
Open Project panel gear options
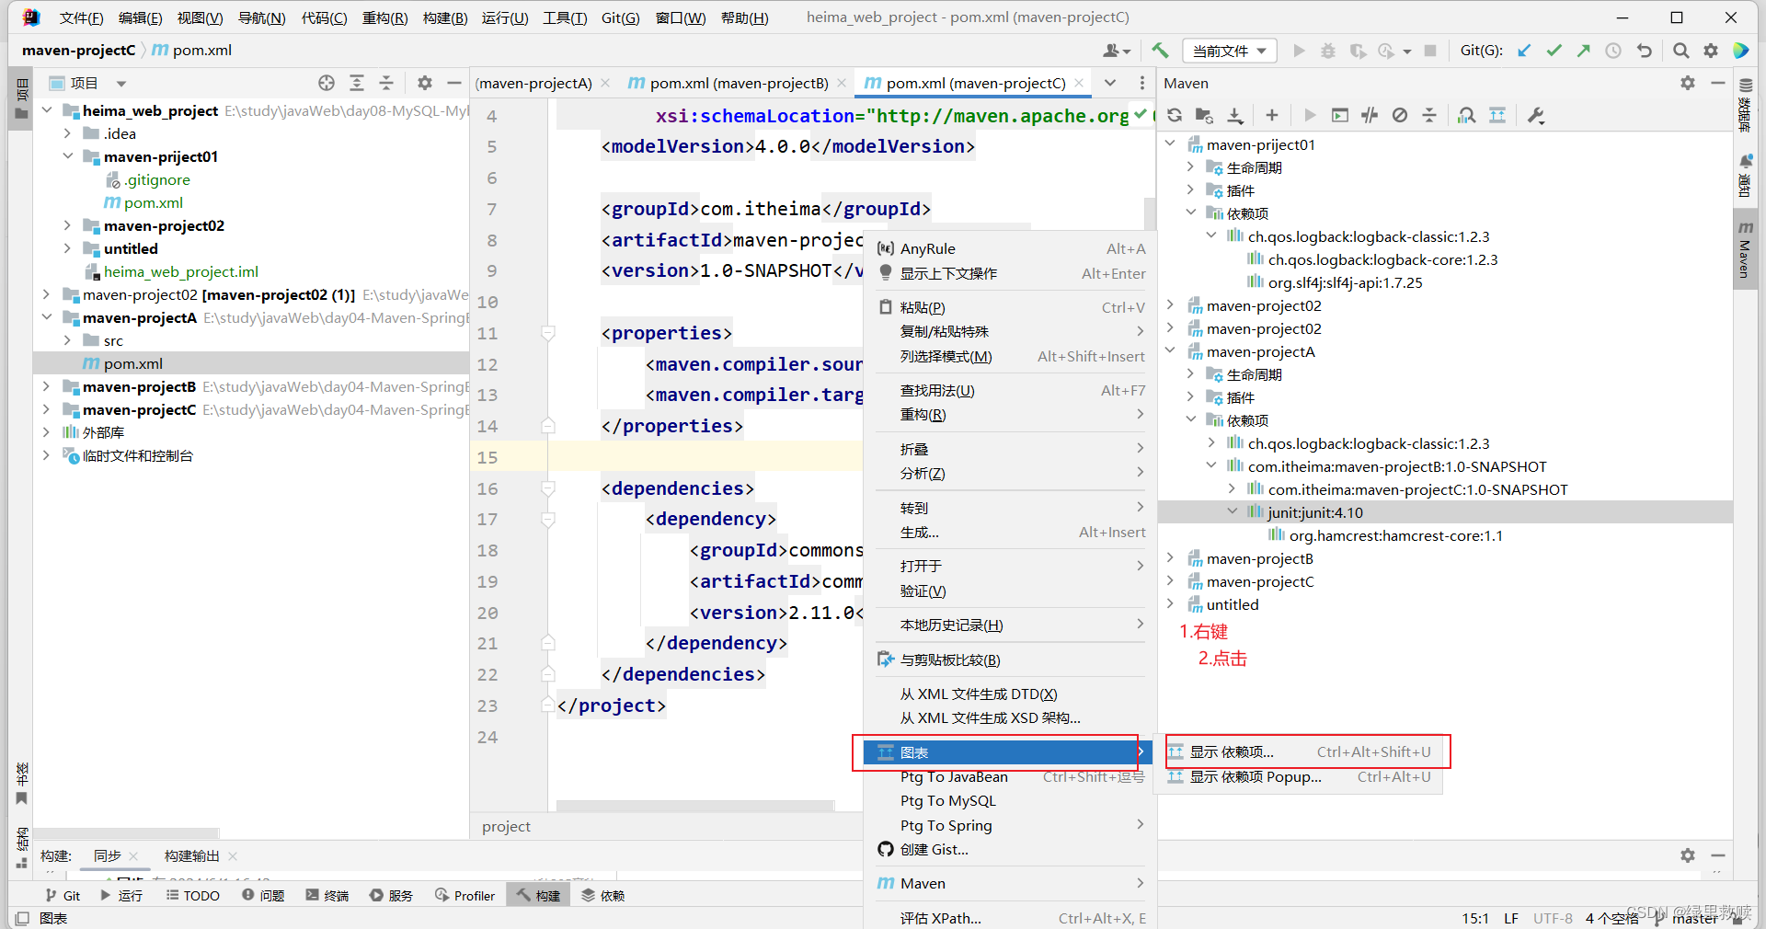[x=424, y=83]
